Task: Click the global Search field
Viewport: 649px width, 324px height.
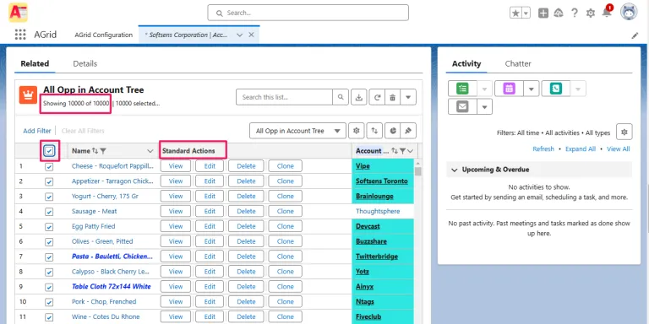Action: [x=308, y=13]
